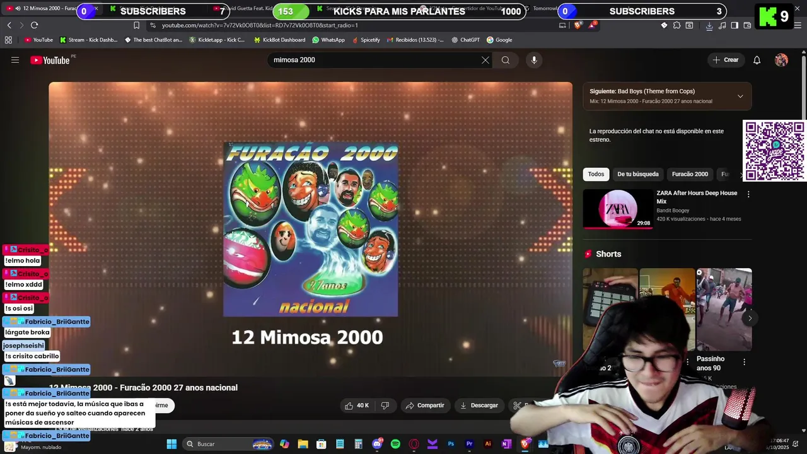Open the KickBot Dashboard bookmark

coord(279,40)
